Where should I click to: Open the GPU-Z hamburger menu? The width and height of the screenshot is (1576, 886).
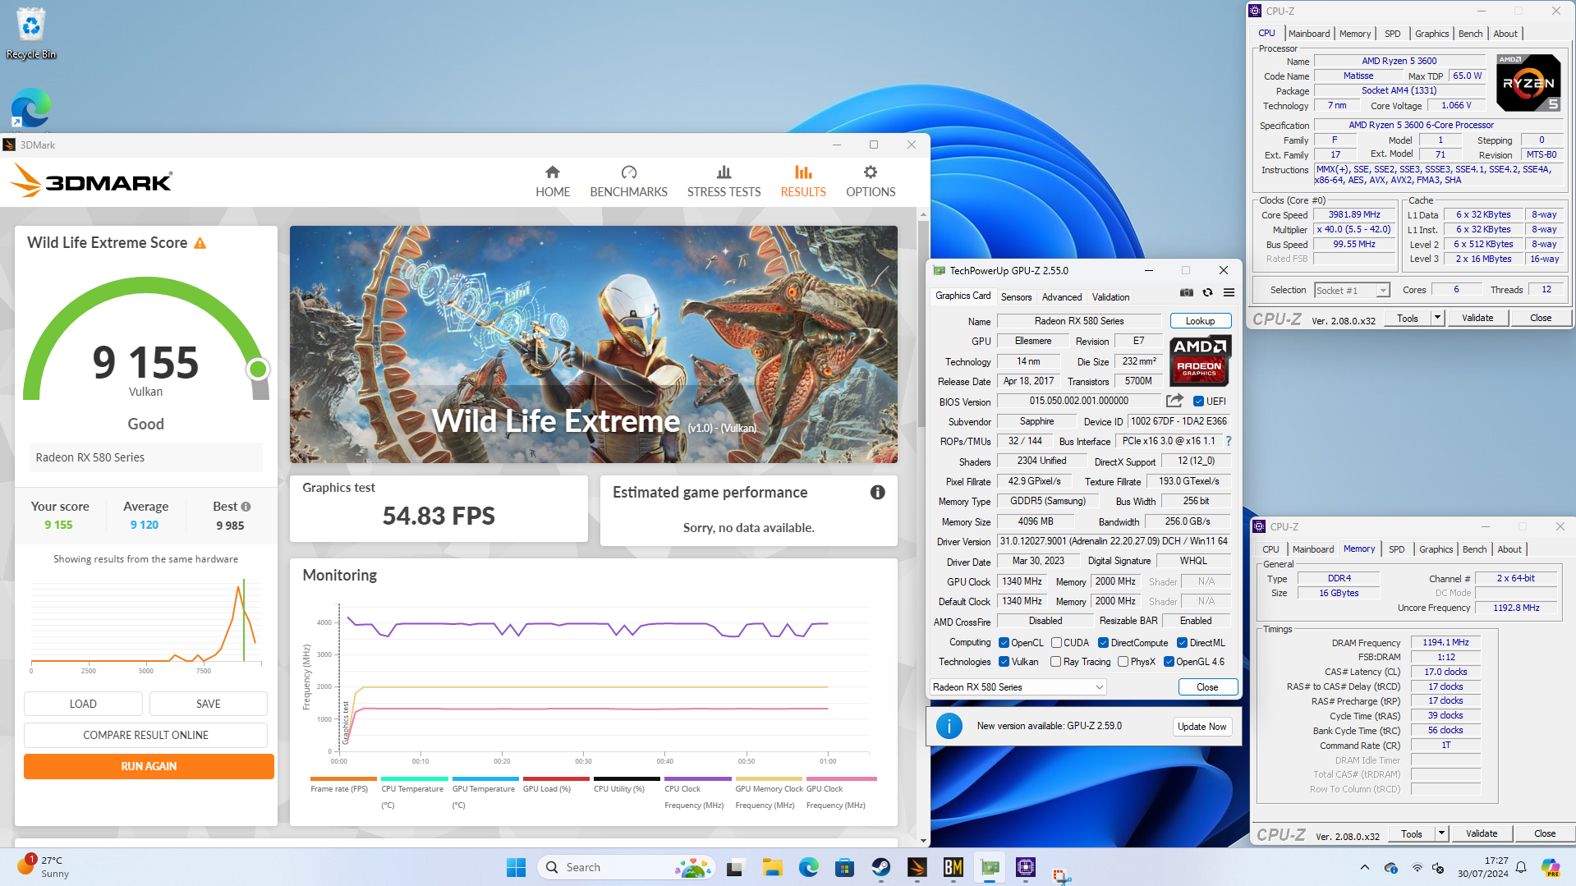(x=1229, y=292)
